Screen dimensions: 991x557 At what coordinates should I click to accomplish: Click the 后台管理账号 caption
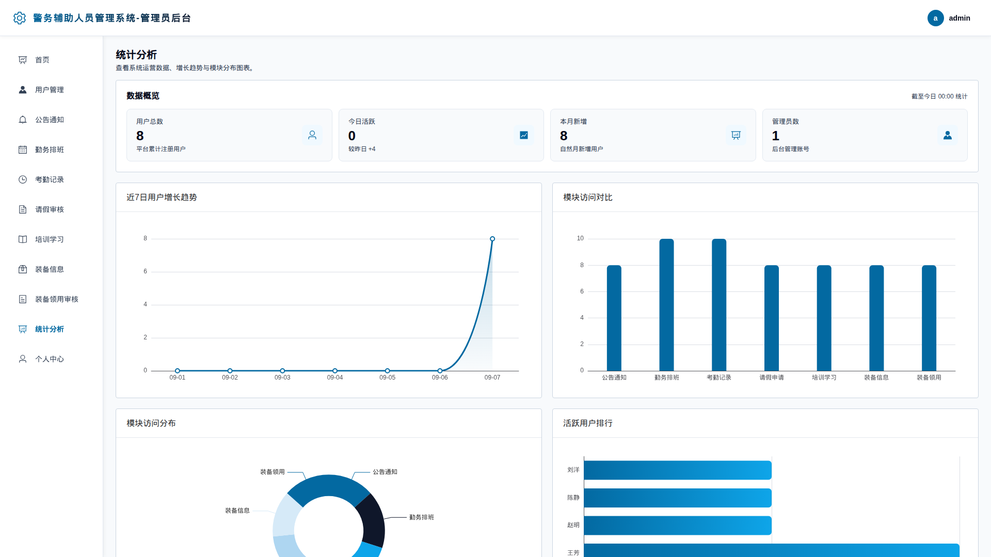tap(791, 149)
